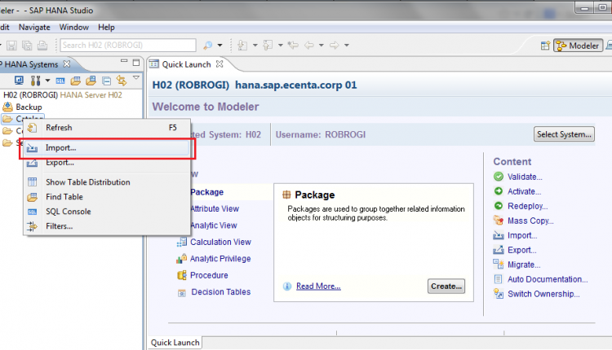Click the Last Edit Location icon
Screen dimensions: 612x350
click(x=293, y=46)
